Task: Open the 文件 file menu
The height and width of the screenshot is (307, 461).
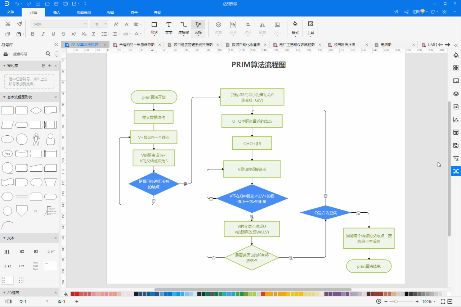Action: click(x=10, y=12)
